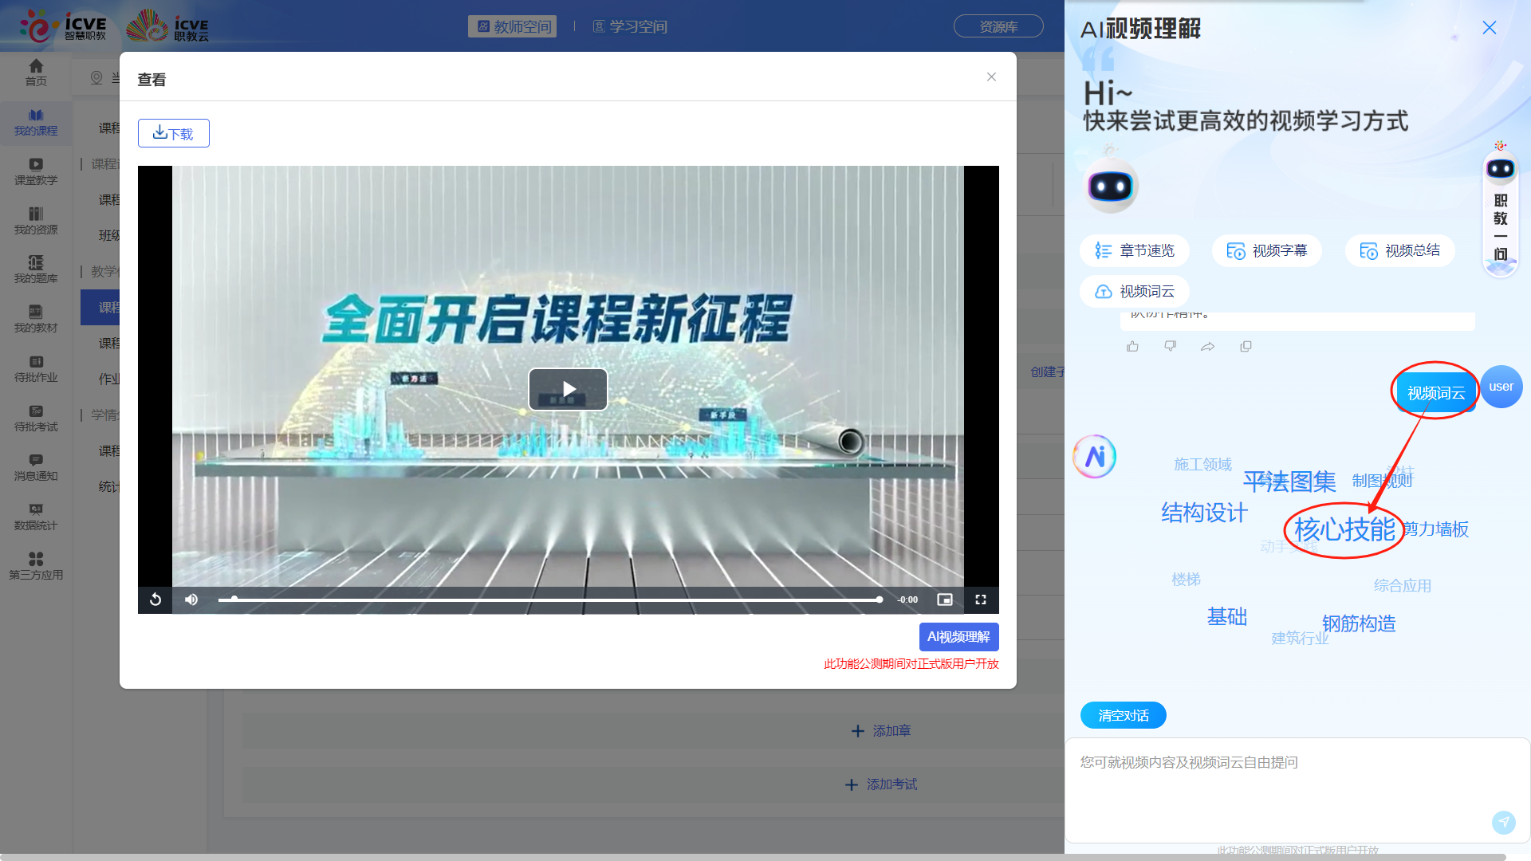Click the 下载 download button
1531x861 pixels.
[x=173, y=133]
